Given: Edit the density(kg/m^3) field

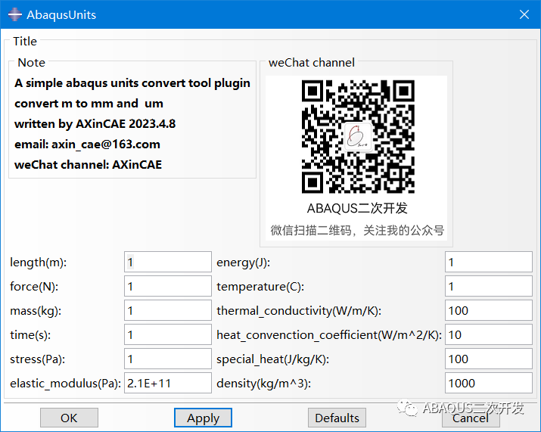Looking at the screenshot, I should tap(489, 383).
